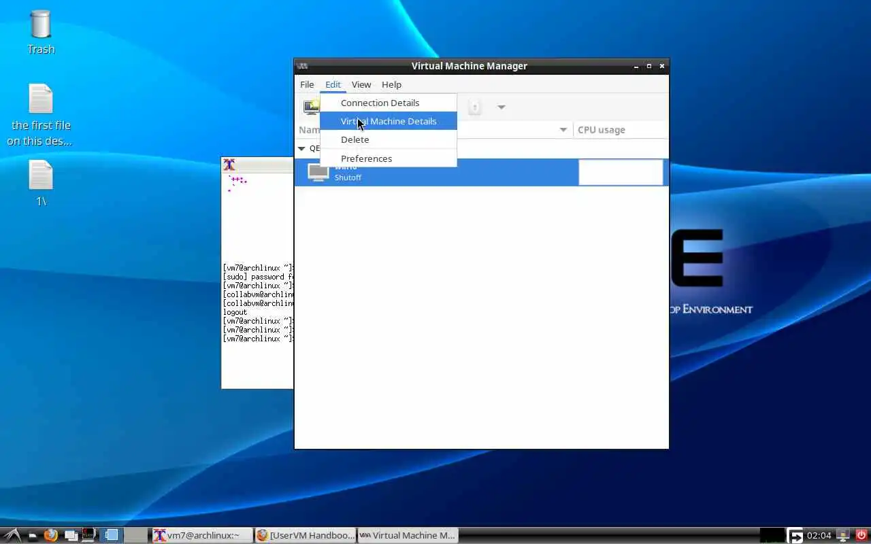Click the Edit menu in the menu bar

(333, 84)
